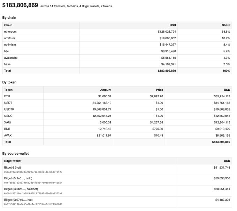Select the 'Bitget 6 (hot)' wallet name
The image size is (237, 211).
[x=13, y=168]
